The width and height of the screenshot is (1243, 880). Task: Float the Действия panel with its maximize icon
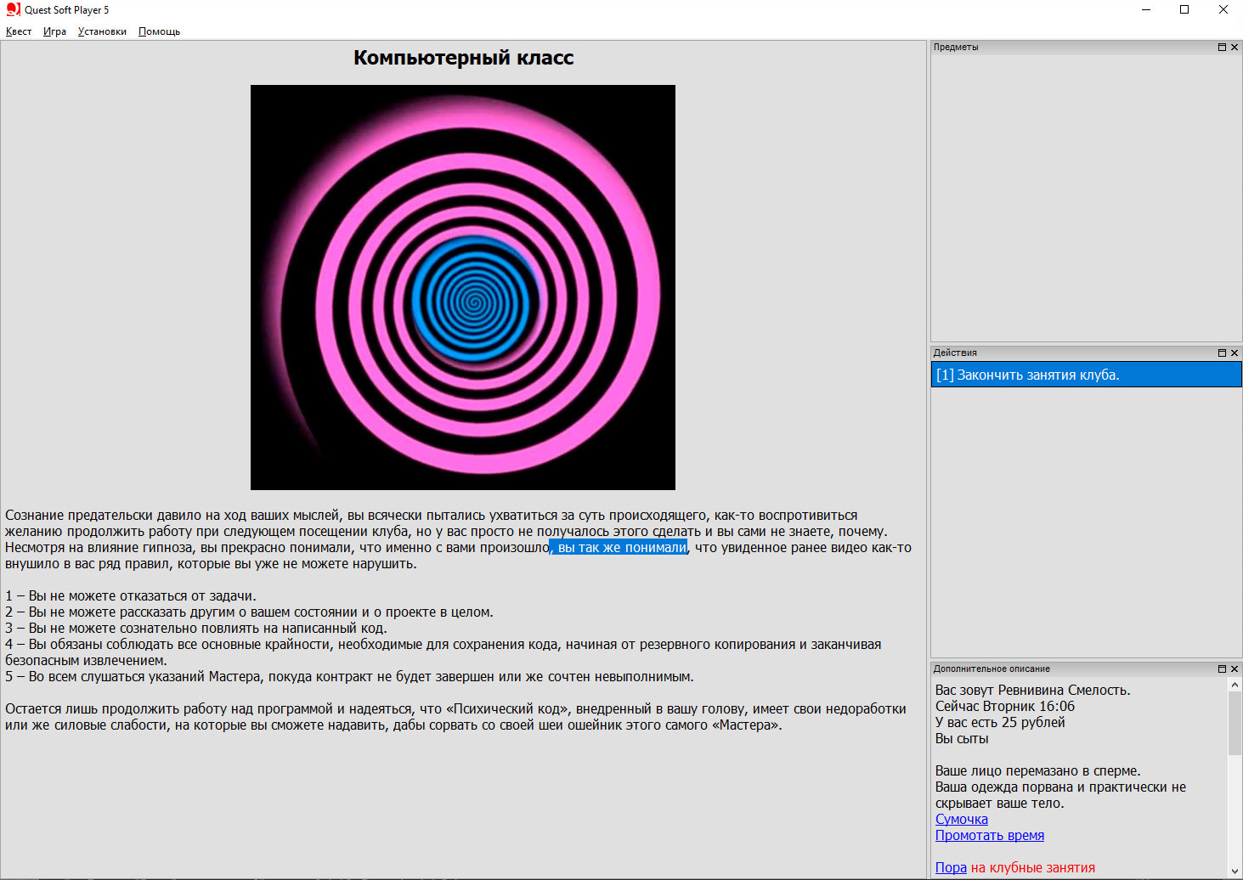tap(1222, 353)
